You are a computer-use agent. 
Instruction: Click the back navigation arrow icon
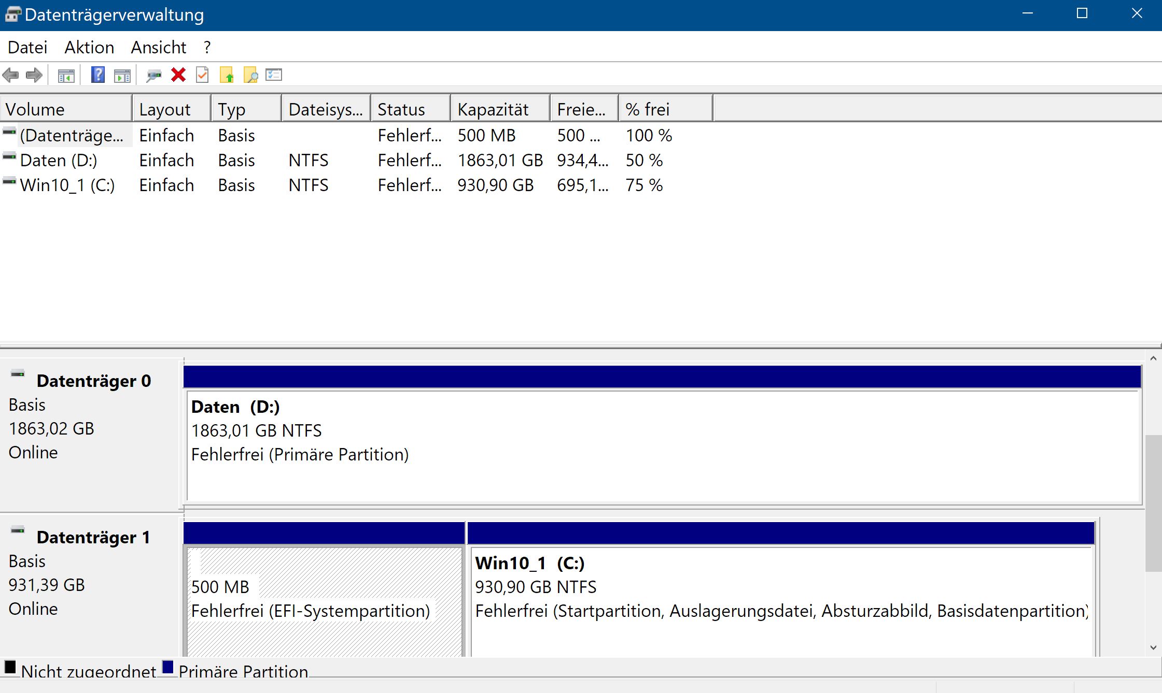pyautogui.click(x=10, y=75)
